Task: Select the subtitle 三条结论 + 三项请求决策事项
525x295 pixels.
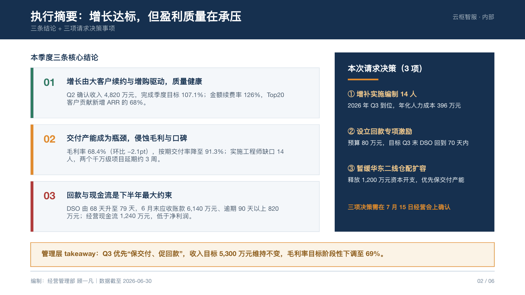Action: (73, 29)
